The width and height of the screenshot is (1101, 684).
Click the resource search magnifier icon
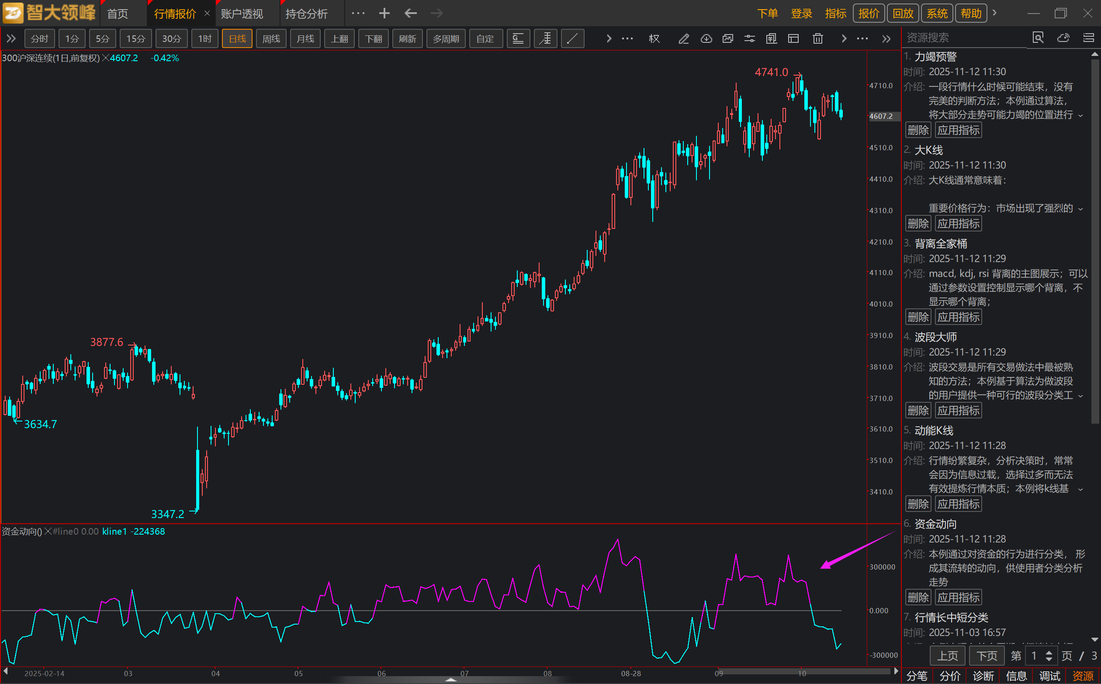[x=1038, y=38]
